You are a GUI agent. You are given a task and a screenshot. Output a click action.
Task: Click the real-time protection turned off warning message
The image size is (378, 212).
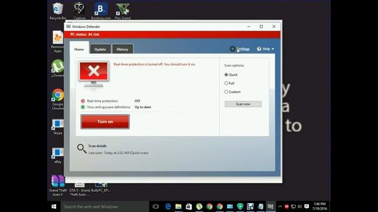click(155, 64)
